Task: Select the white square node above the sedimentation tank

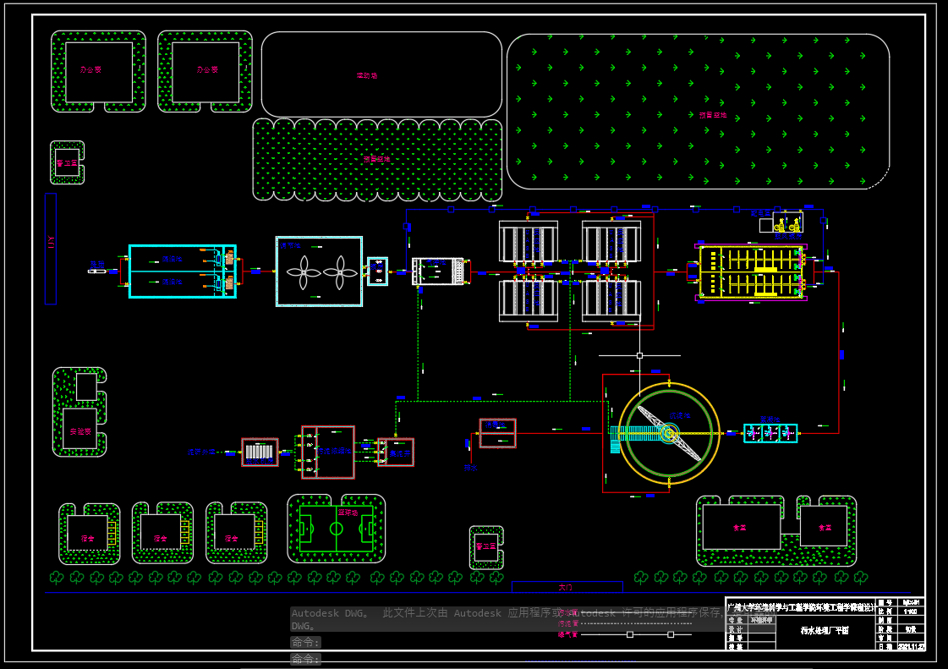Action: 639,356
